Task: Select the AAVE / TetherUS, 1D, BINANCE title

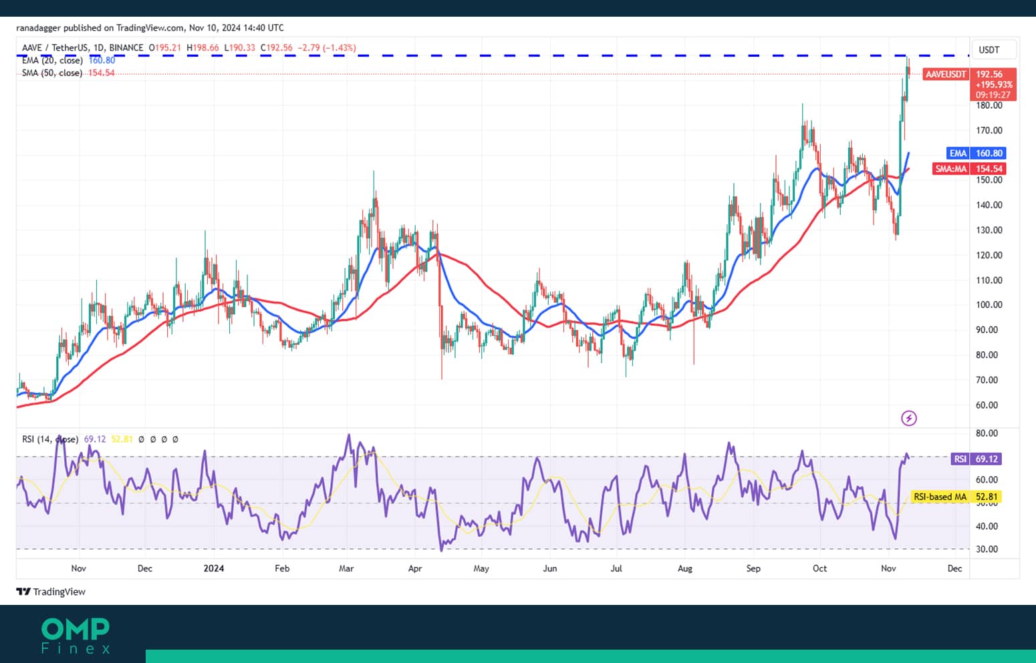Action: tap(83, 48)
